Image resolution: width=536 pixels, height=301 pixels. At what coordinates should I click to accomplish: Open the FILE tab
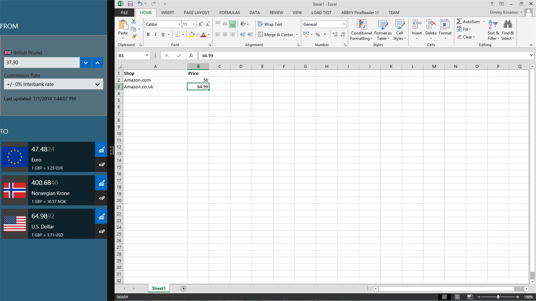[124, 13]
